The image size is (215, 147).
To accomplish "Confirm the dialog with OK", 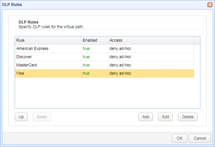I will click(179, 138).
